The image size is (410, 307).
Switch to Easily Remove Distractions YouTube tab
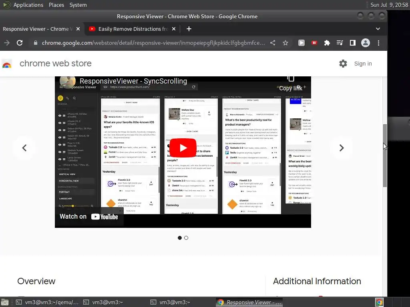[x=132, y=29]
